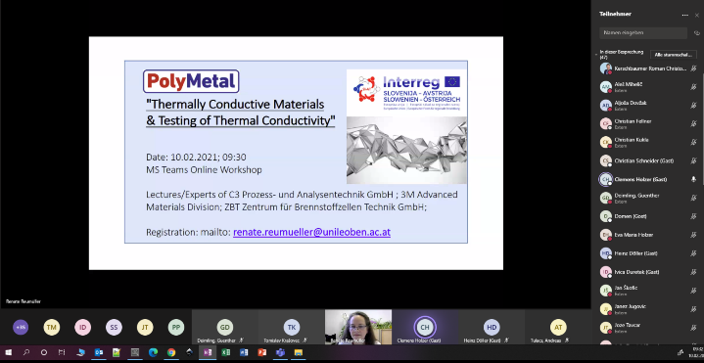
Task: Open the renate.reumueller@unileoben.ac.at mail link
Action: (311, 233)
